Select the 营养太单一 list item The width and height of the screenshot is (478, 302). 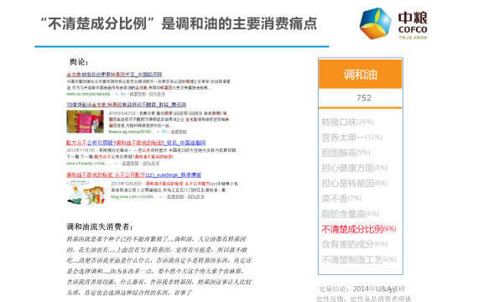(352, 138)
